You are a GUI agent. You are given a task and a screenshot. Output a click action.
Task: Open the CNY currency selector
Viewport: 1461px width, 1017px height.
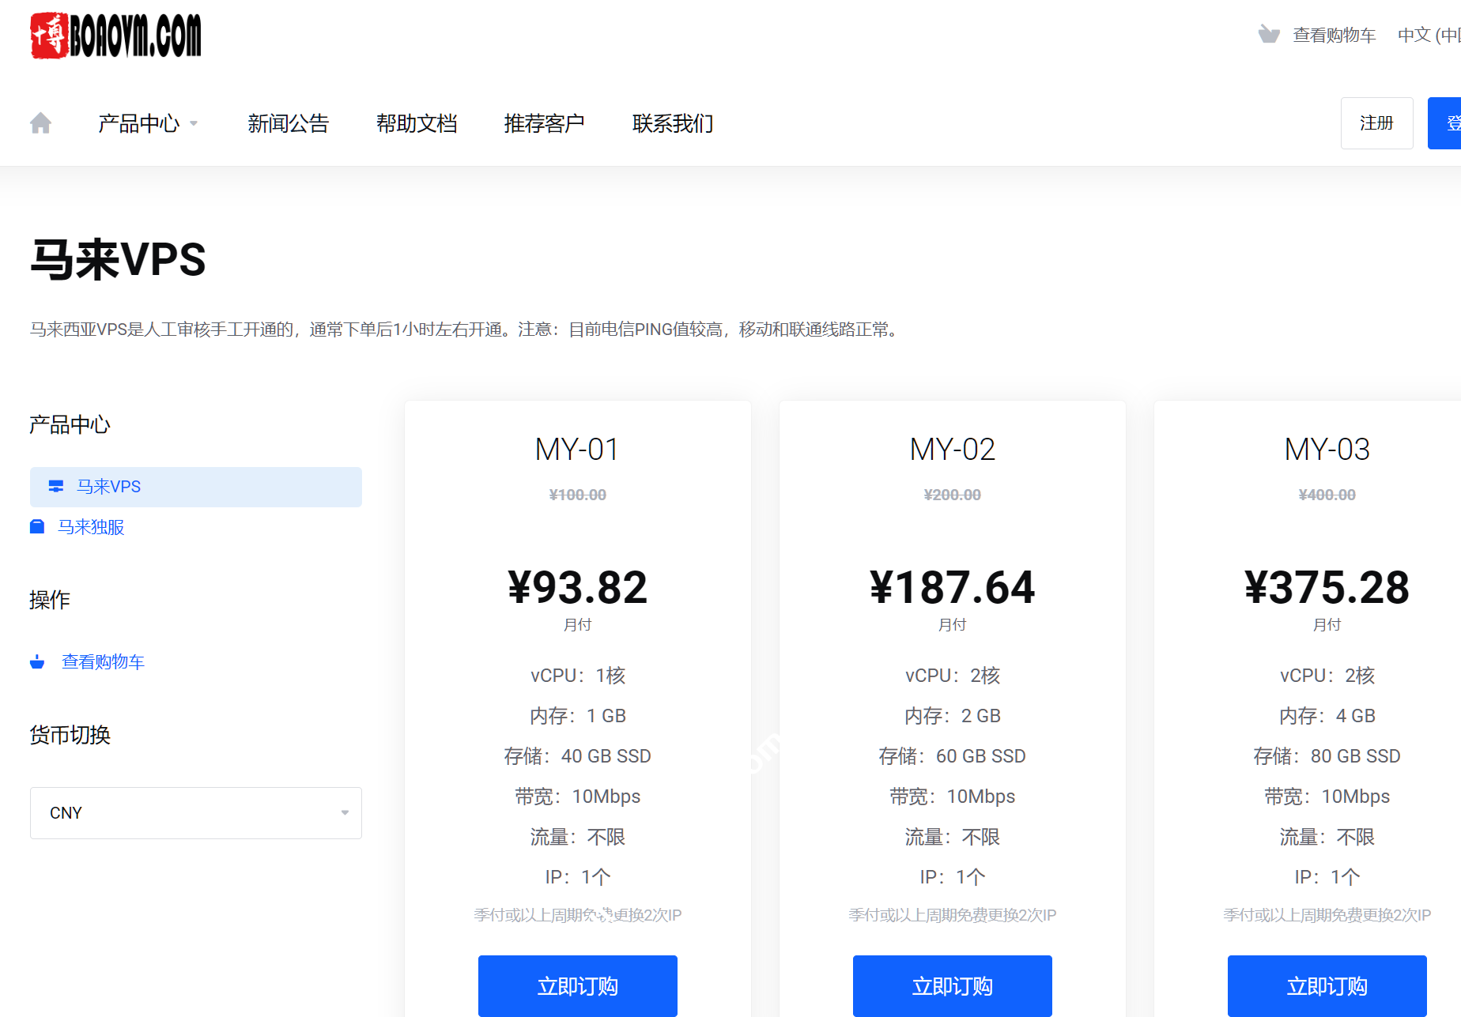point(195,812)
